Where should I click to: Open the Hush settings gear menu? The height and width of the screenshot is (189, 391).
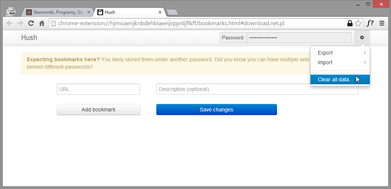362,38
